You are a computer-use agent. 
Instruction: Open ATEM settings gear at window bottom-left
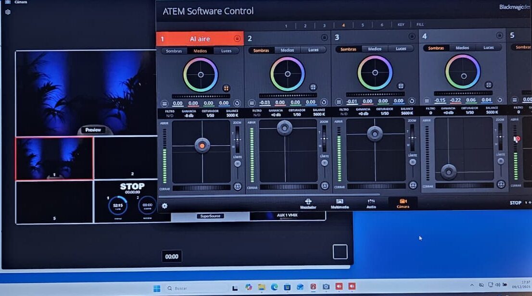(165, 206)
